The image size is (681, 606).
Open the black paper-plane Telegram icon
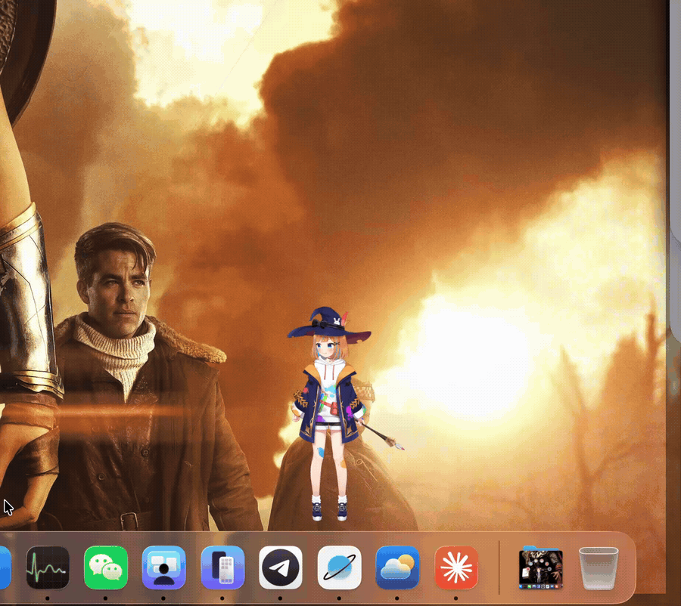pos(281,567)
